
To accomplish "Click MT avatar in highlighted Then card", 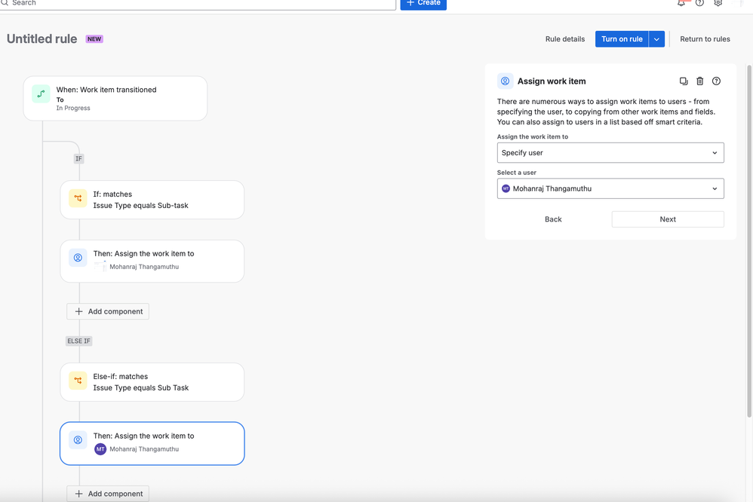I will [x=100, y=449].
